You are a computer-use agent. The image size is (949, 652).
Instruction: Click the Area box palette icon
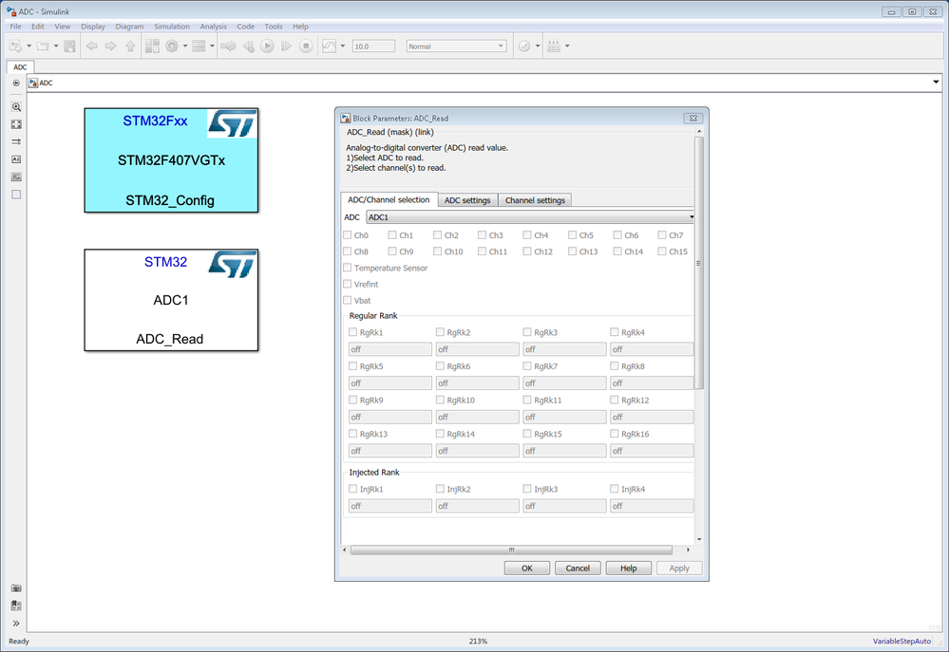pos(16,195)
